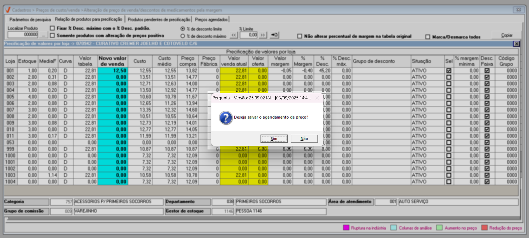The width and height of the screenshot is (529, 238).
Task: Close the Pergunta dialog with X
Action: tap(317, 98)
